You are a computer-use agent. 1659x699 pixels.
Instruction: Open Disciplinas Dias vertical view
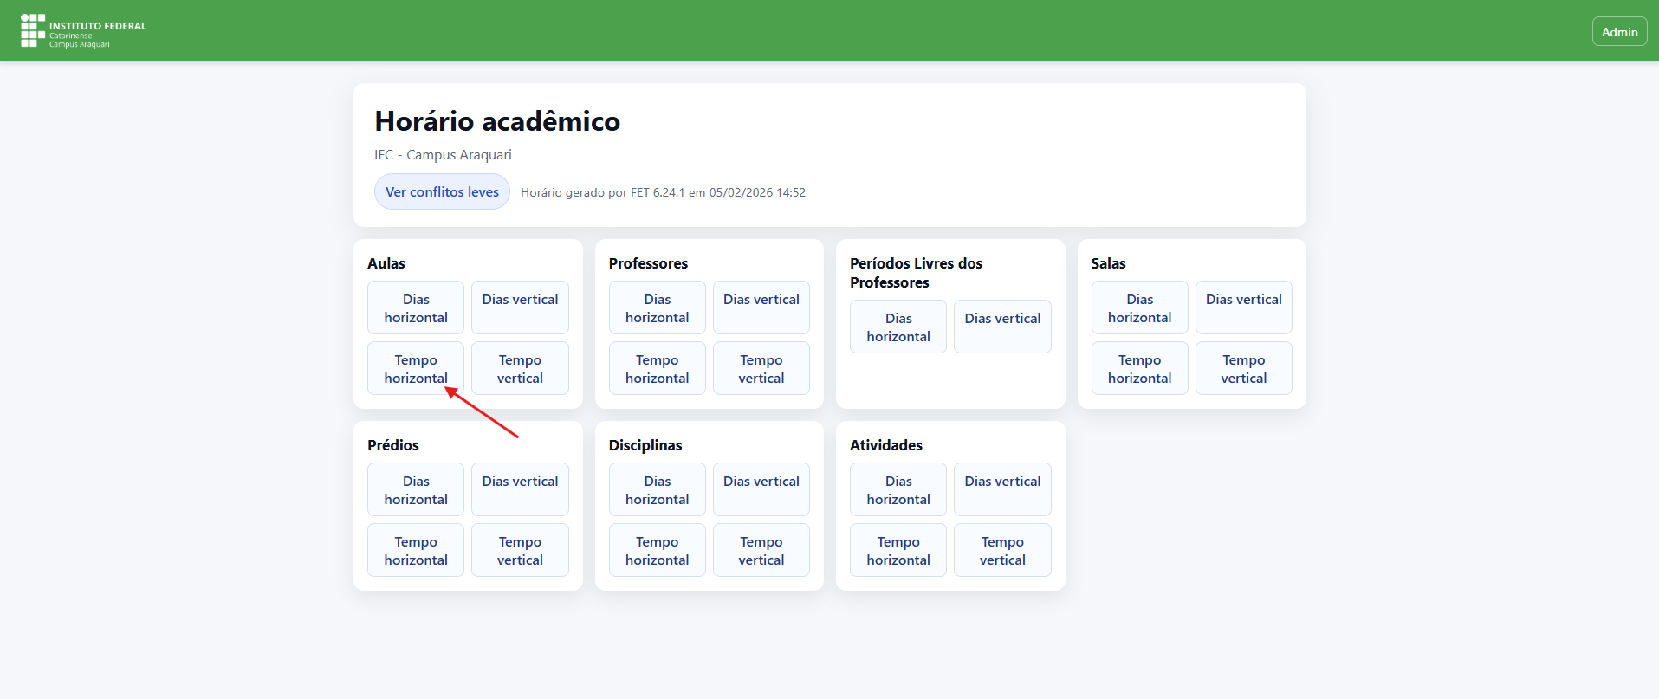(x=761, y=489)
